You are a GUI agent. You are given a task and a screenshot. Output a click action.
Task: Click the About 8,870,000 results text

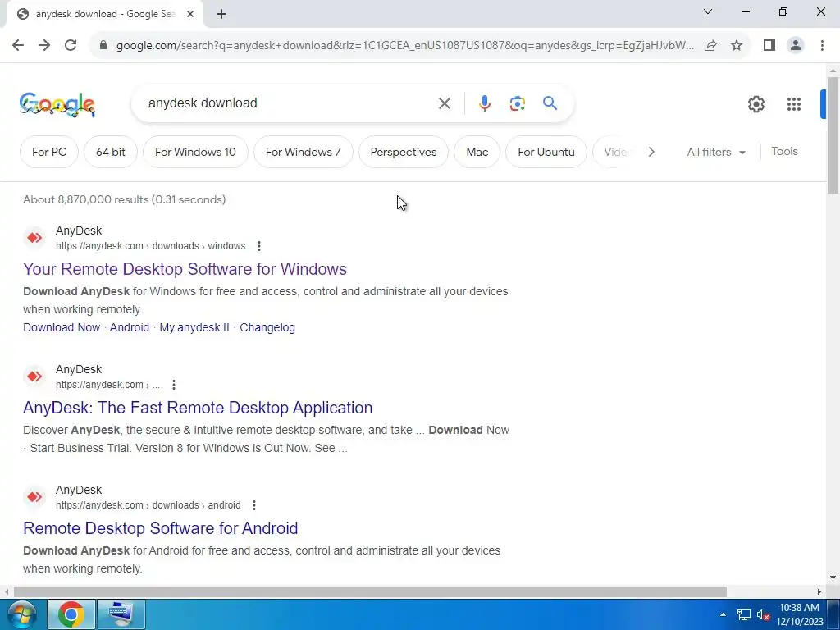pos(125,199)
